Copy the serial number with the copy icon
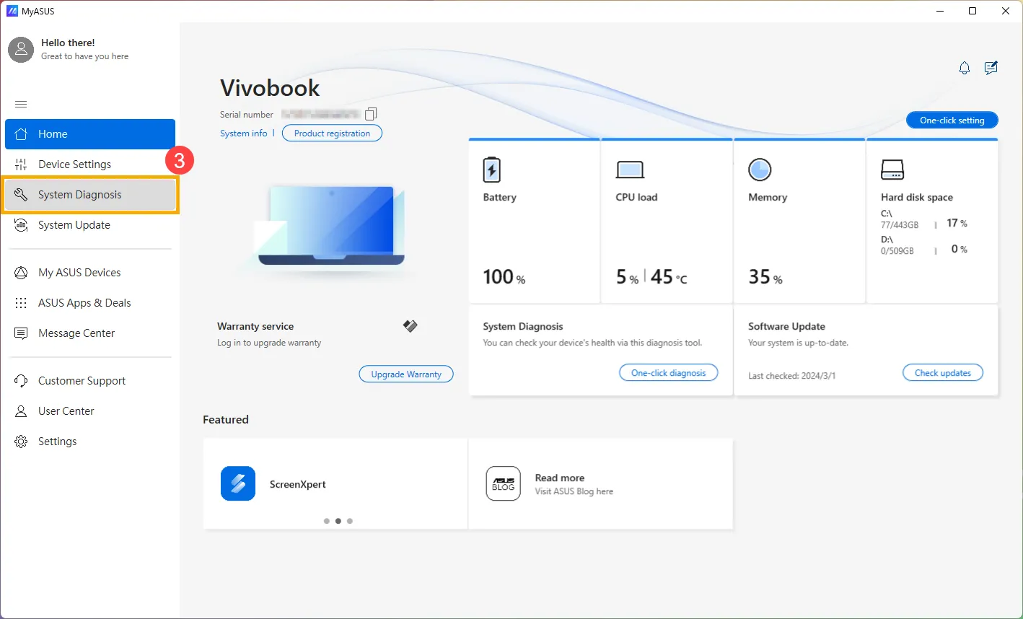The width and height of the screenshot is (1023, 619). pyautogui.click(x=371, y=114)
